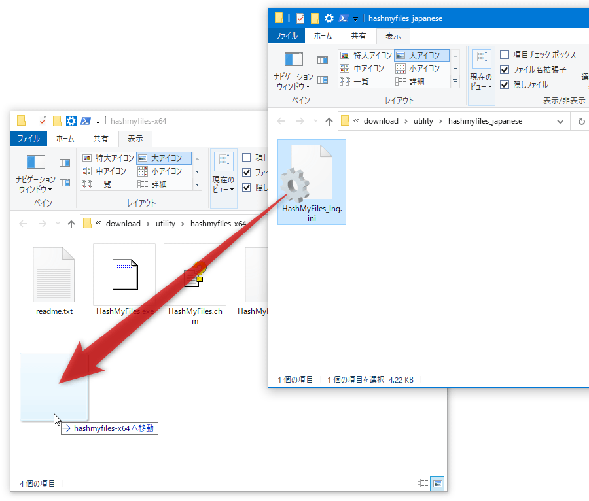The height and width of the screenshot is (501, 589).
Task: Toggle hidden items checkbox in hashmyfiles-x64 ribbon
Action: coord(247,187)
